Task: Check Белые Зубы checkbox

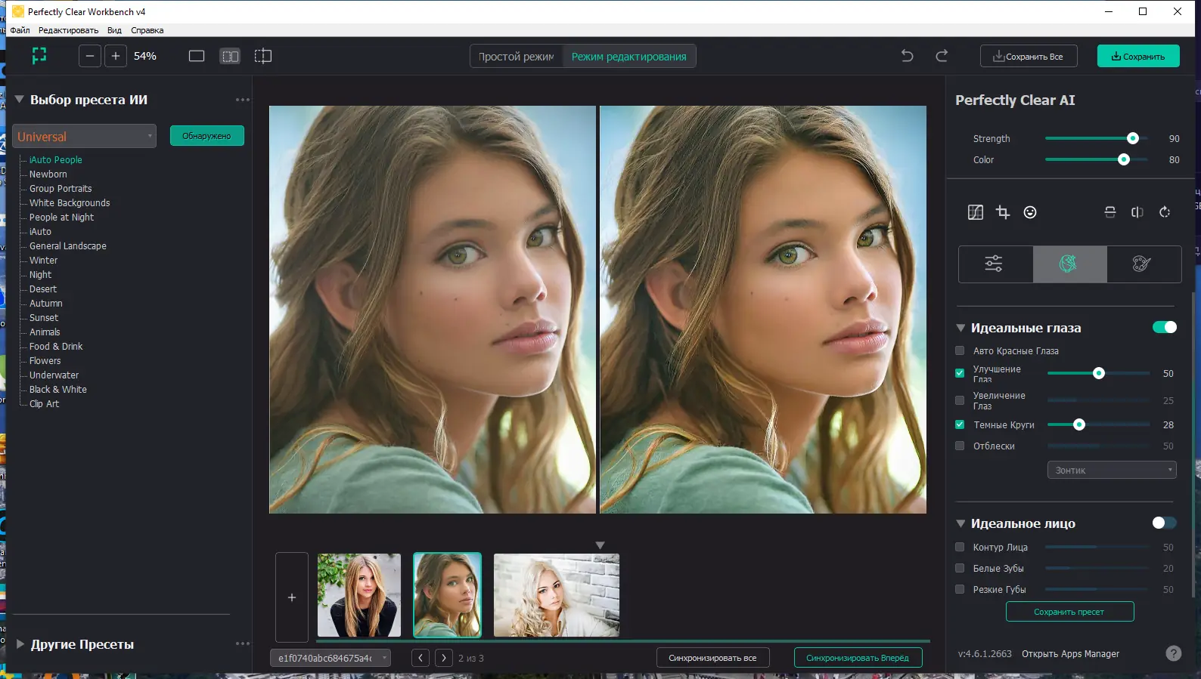Action: tap(960, 568)
